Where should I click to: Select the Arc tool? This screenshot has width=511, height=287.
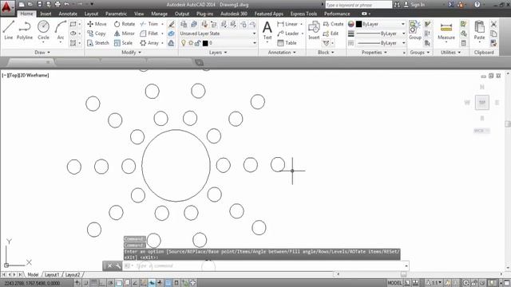(x=61, y=30)
